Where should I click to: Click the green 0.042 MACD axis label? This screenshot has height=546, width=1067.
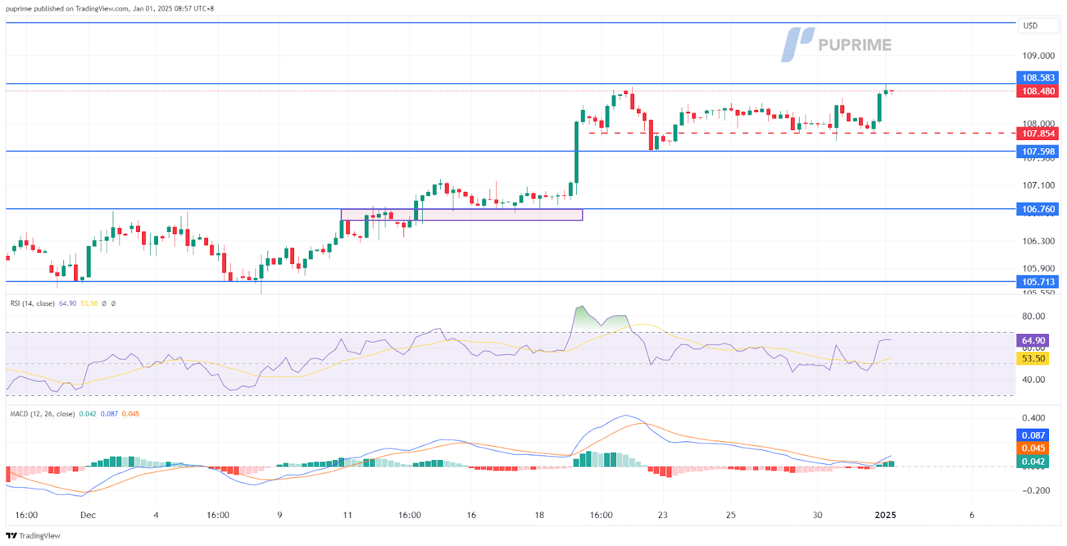tap(1032, 461)
